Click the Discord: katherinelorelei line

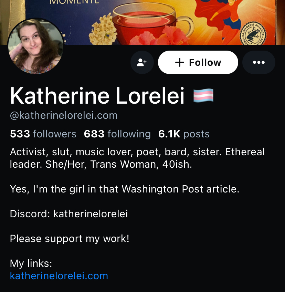[69, 214]
